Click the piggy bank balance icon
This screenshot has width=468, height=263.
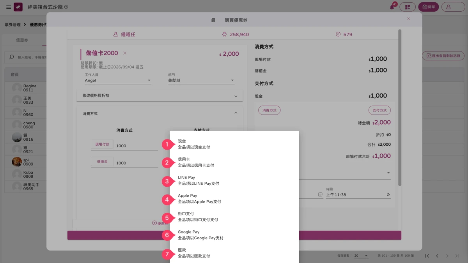[225, 34]
